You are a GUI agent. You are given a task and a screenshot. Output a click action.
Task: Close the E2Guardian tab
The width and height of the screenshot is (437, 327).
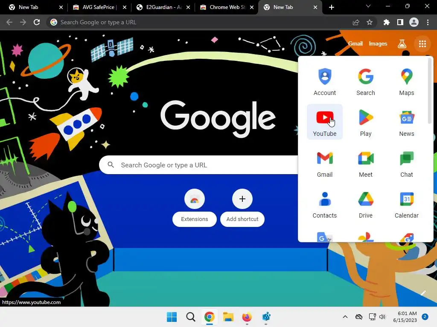pos(188,7)
